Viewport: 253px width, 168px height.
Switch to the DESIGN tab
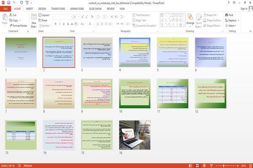click(x=42, y=9)
